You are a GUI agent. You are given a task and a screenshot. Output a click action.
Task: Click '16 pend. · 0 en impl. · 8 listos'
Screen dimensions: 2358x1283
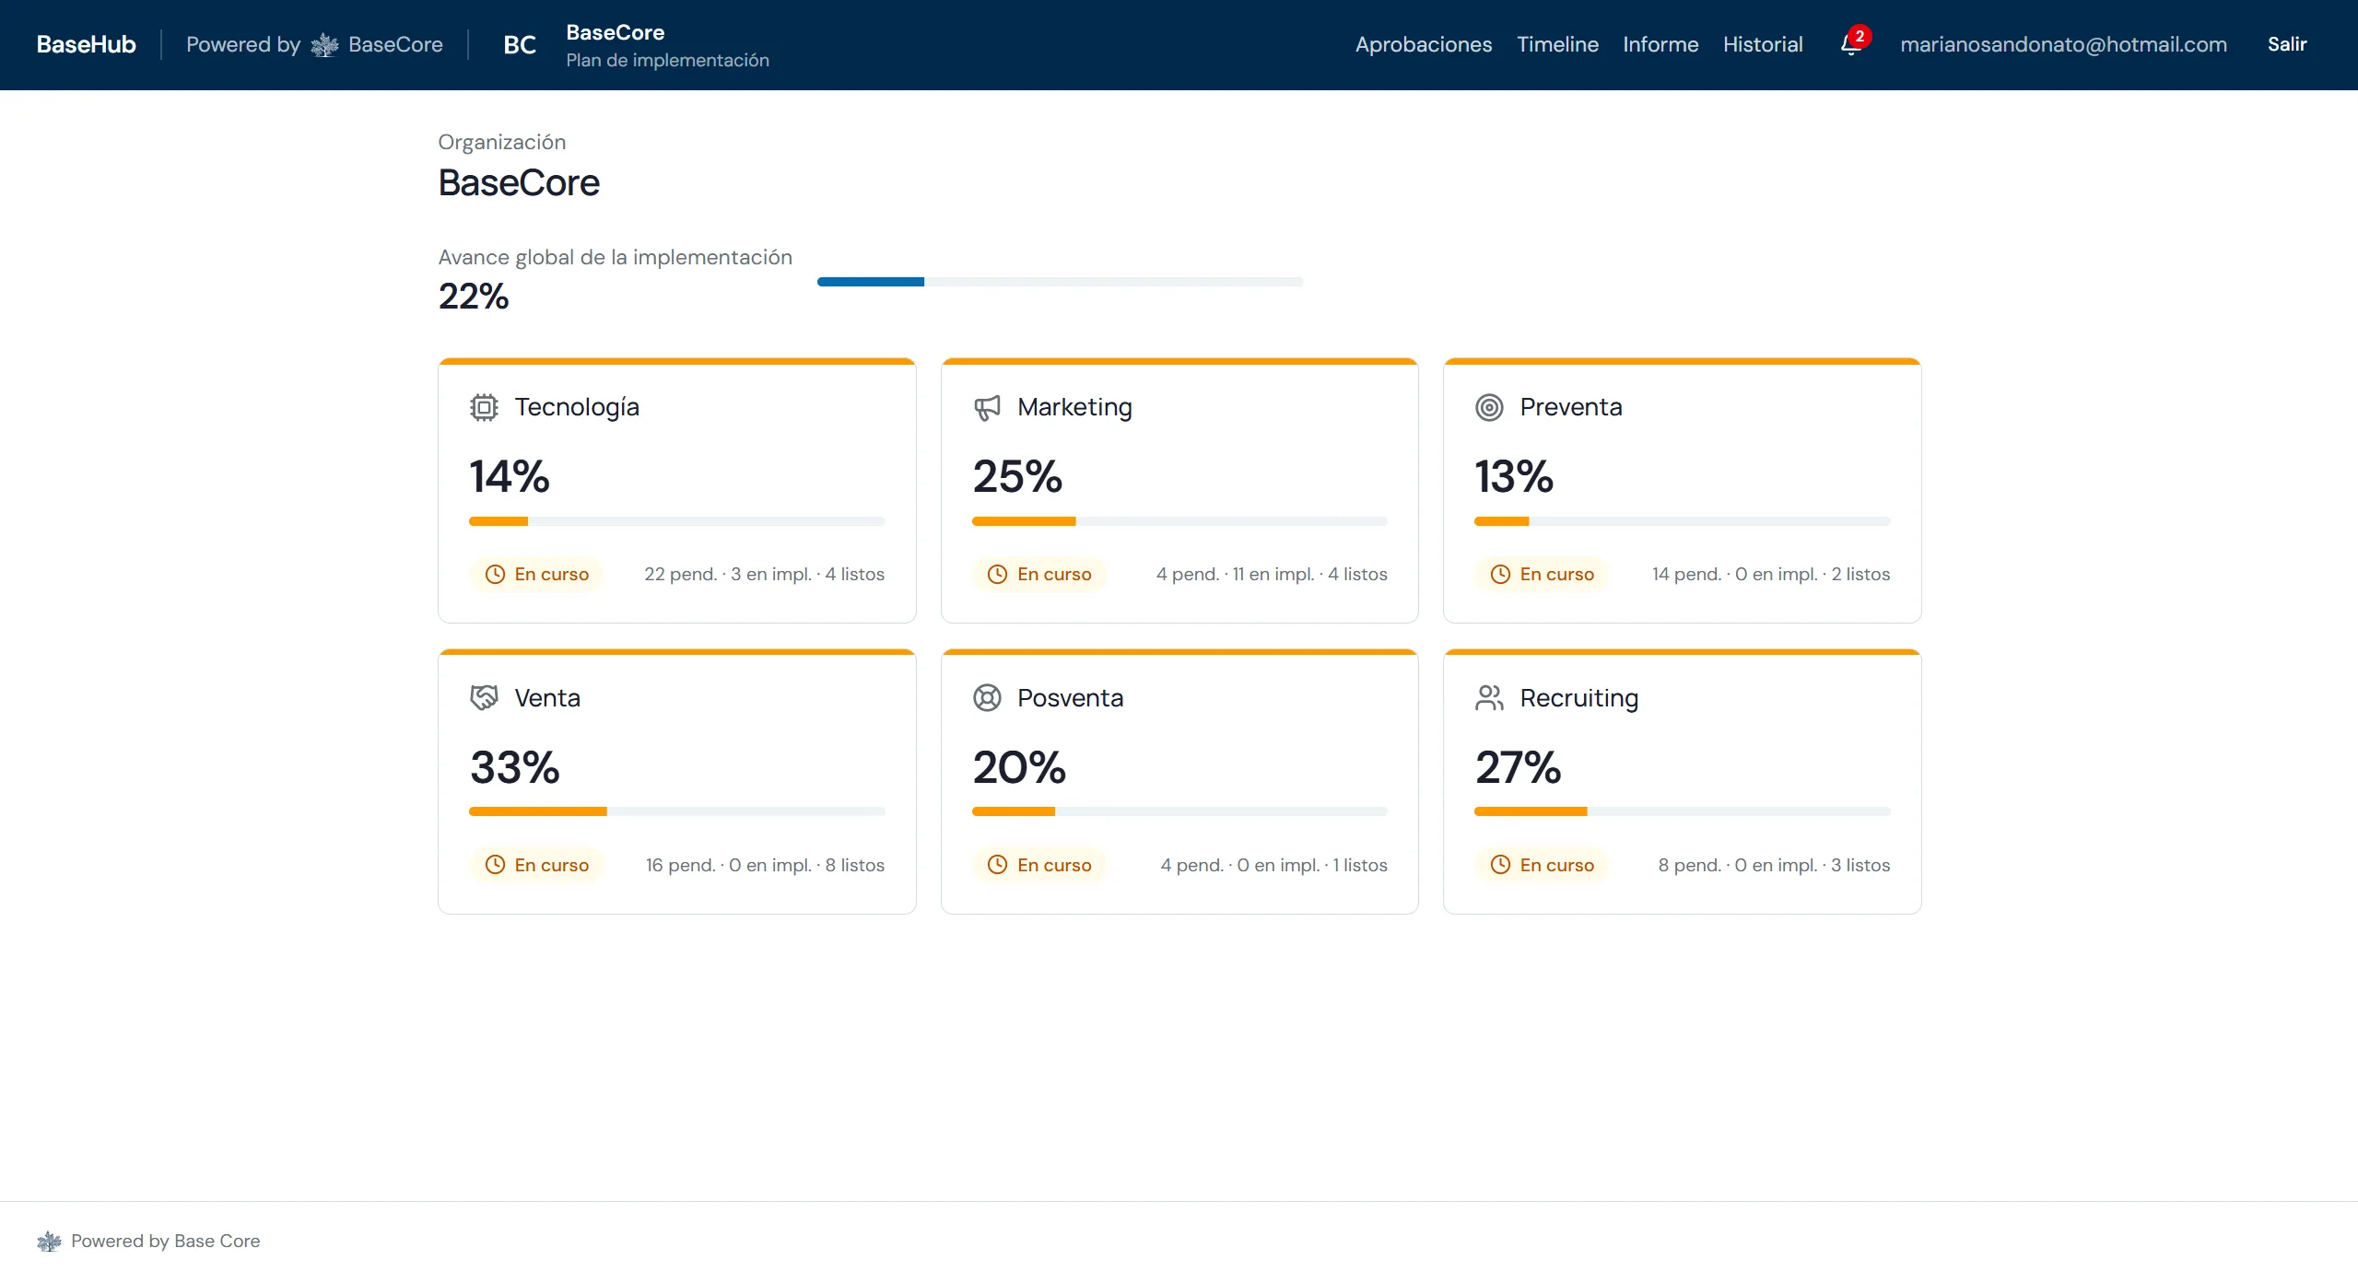[765, 865]
